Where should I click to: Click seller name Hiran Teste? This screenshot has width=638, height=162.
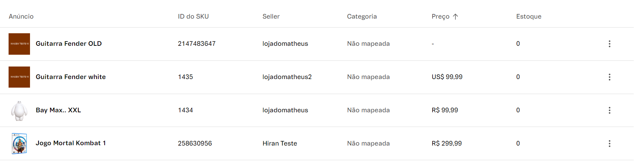click(280, 143)
